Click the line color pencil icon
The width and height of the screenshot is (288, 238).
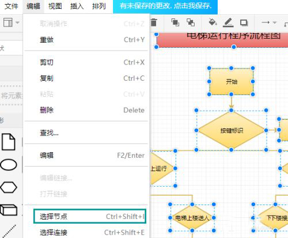pos(228,22)
